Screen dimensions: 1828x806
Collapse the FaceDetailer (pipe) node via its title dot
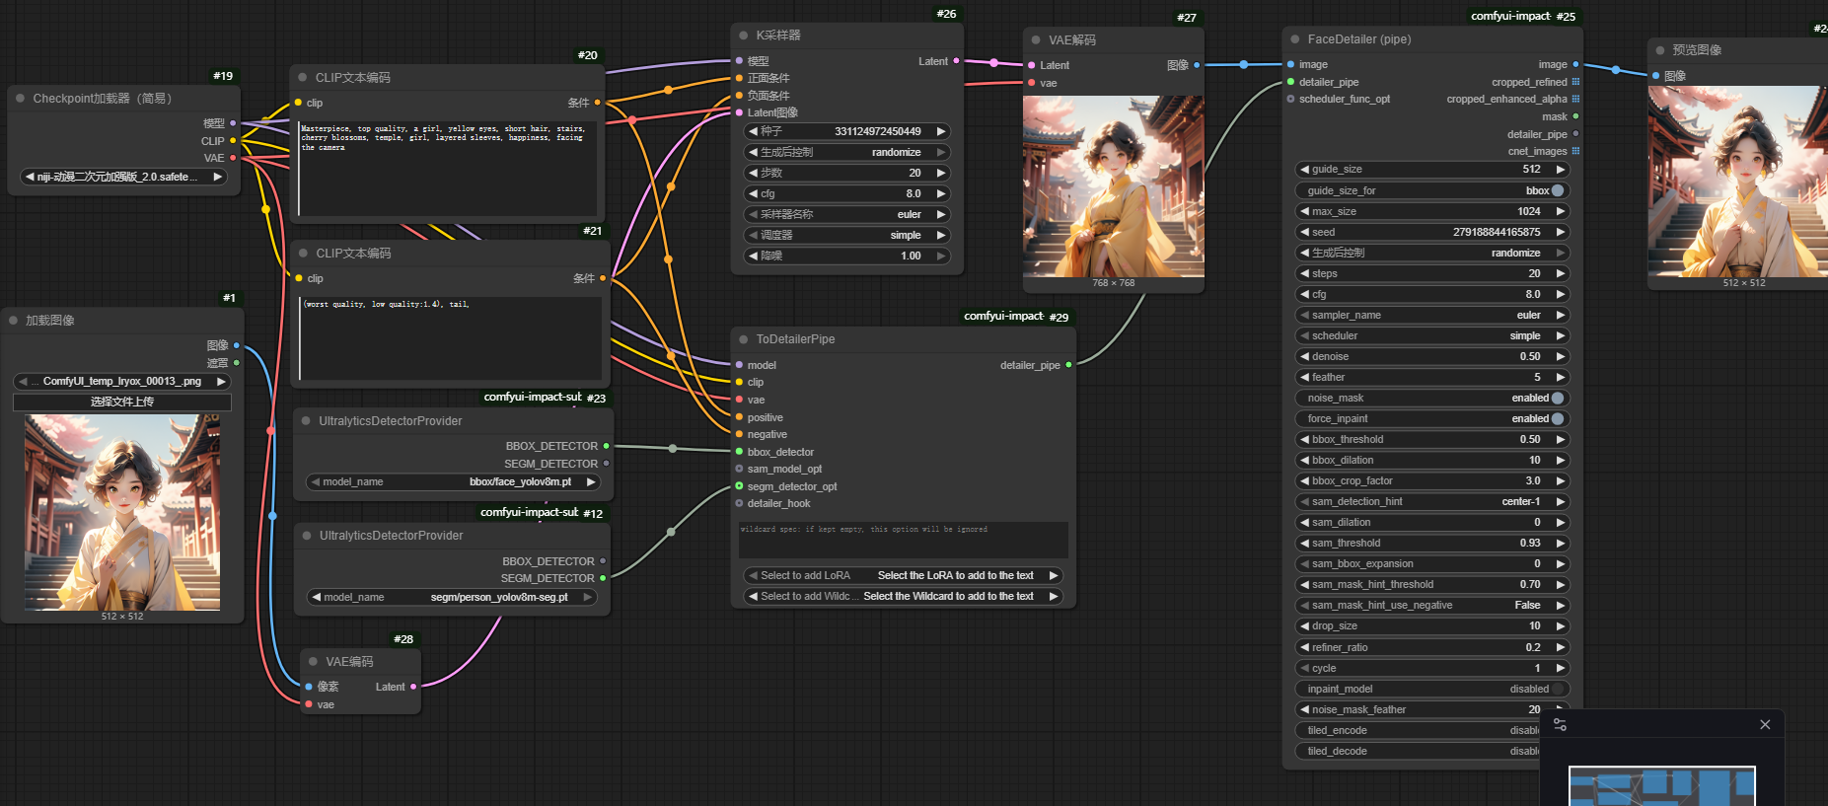click(1294, 39)
